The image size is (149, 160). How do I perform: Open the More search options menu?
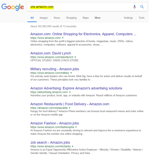point(98,18)
